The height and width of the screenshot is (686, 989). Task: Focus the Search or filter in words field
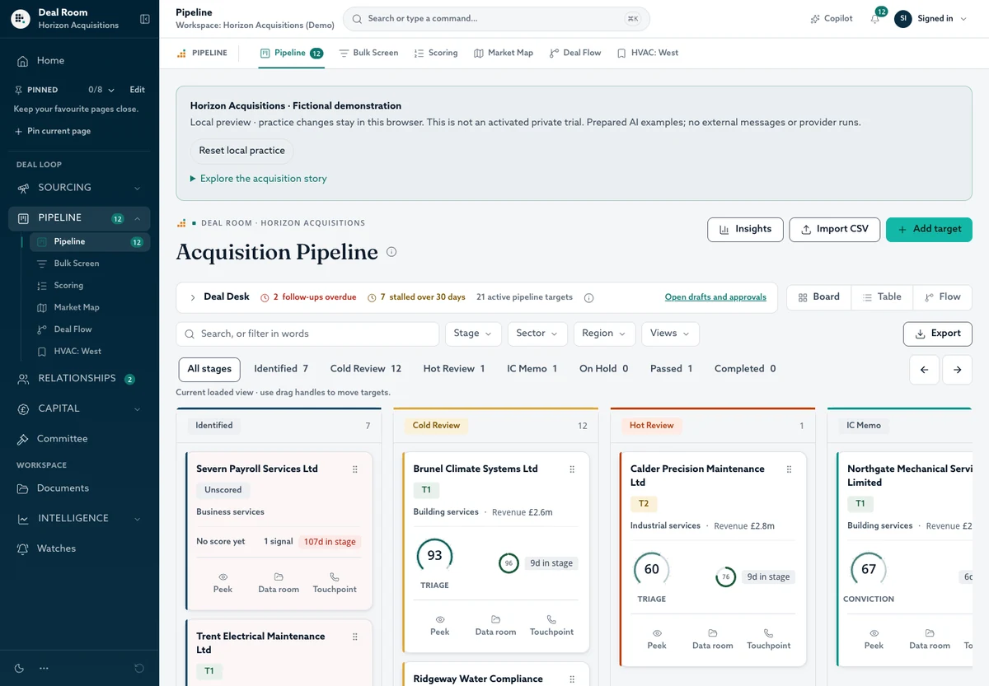pos(307,334)
